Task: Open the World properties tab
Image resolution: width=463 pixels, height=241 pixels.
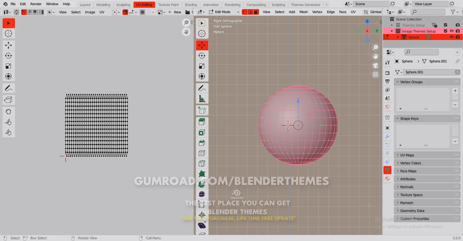Action: click(x=387, y=107)
